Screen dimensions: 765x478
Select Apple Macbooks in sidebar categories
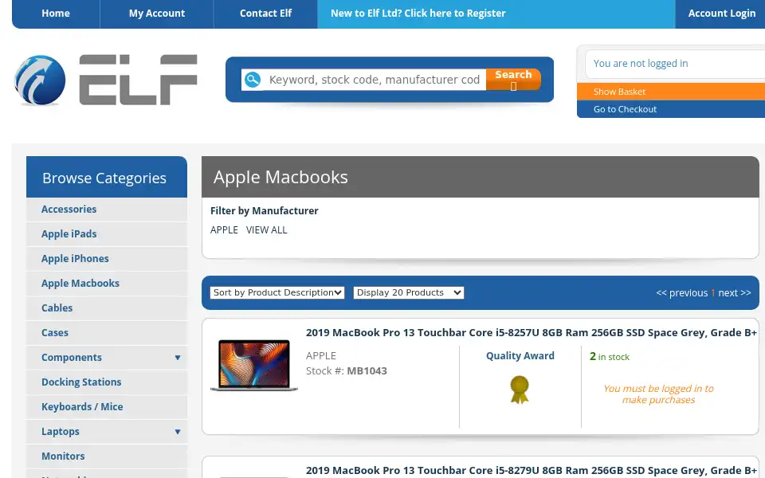tap(107, 284)
